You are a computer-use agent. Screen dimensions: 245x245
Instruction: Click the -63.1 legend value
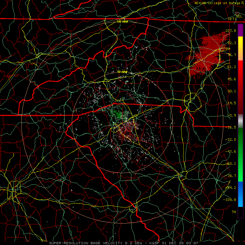[231, 164]
